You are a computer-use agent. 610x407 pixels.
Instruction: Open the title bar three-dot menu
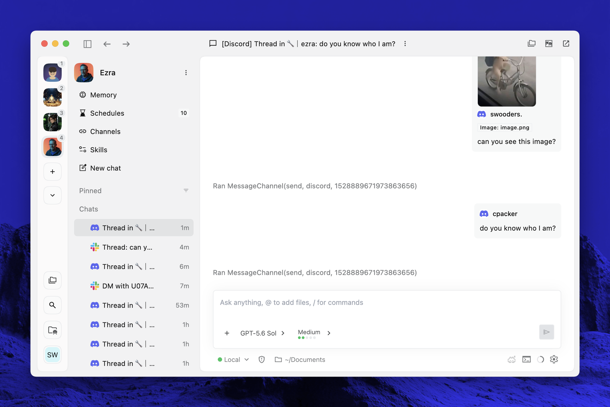[405, 44]
